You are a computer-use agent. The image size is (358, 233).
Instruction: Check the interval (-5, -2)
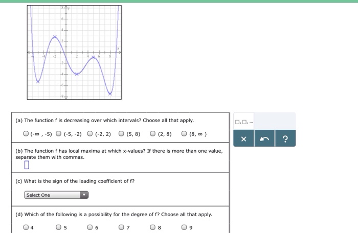click(x=59, y=133)
